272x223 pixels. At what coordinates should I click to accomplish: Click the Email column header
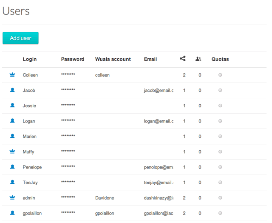click(x=150, y=59)
